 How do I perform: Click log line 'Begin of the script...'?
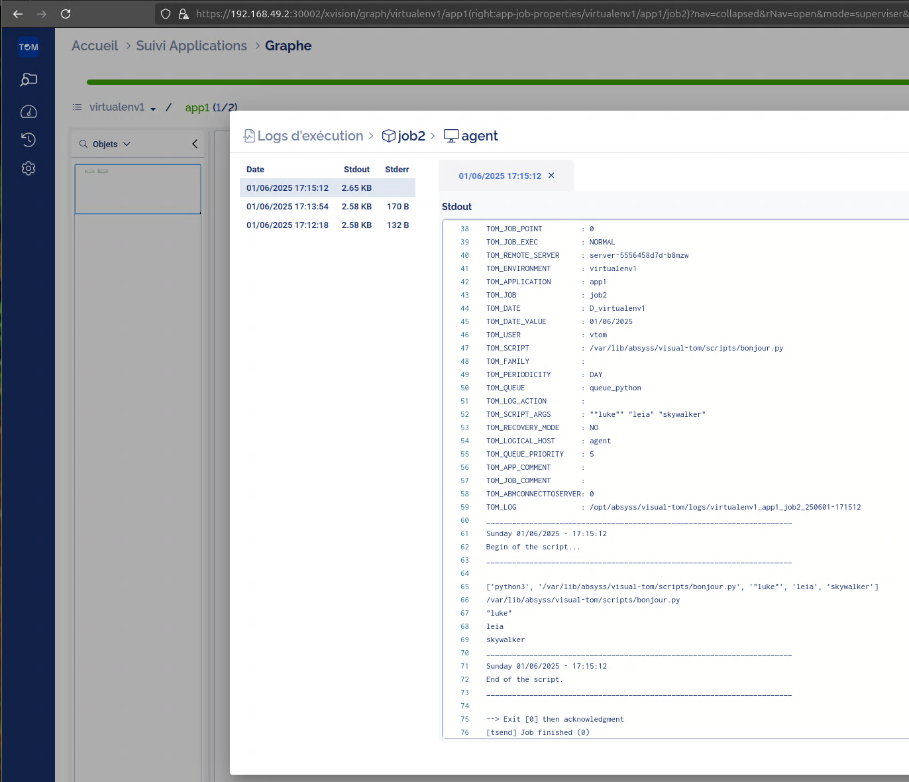pyautogui.click(x=533, y=547)
